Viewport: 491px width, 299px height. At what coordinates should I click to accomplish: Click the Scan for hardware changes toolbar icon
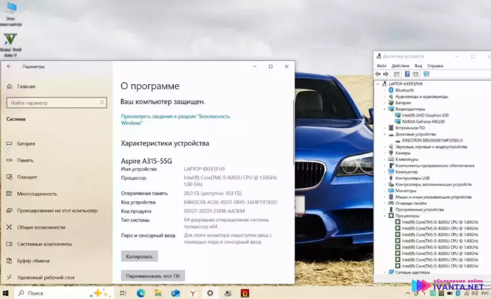426,74
